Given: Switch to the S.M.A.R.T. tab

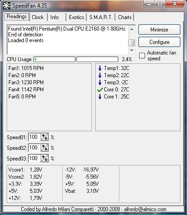Looking at the screenshot, I should [101, 17].
